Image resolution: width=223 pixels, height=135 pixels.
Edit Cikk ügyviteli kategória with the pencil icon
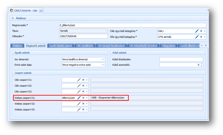coord(197,31)
